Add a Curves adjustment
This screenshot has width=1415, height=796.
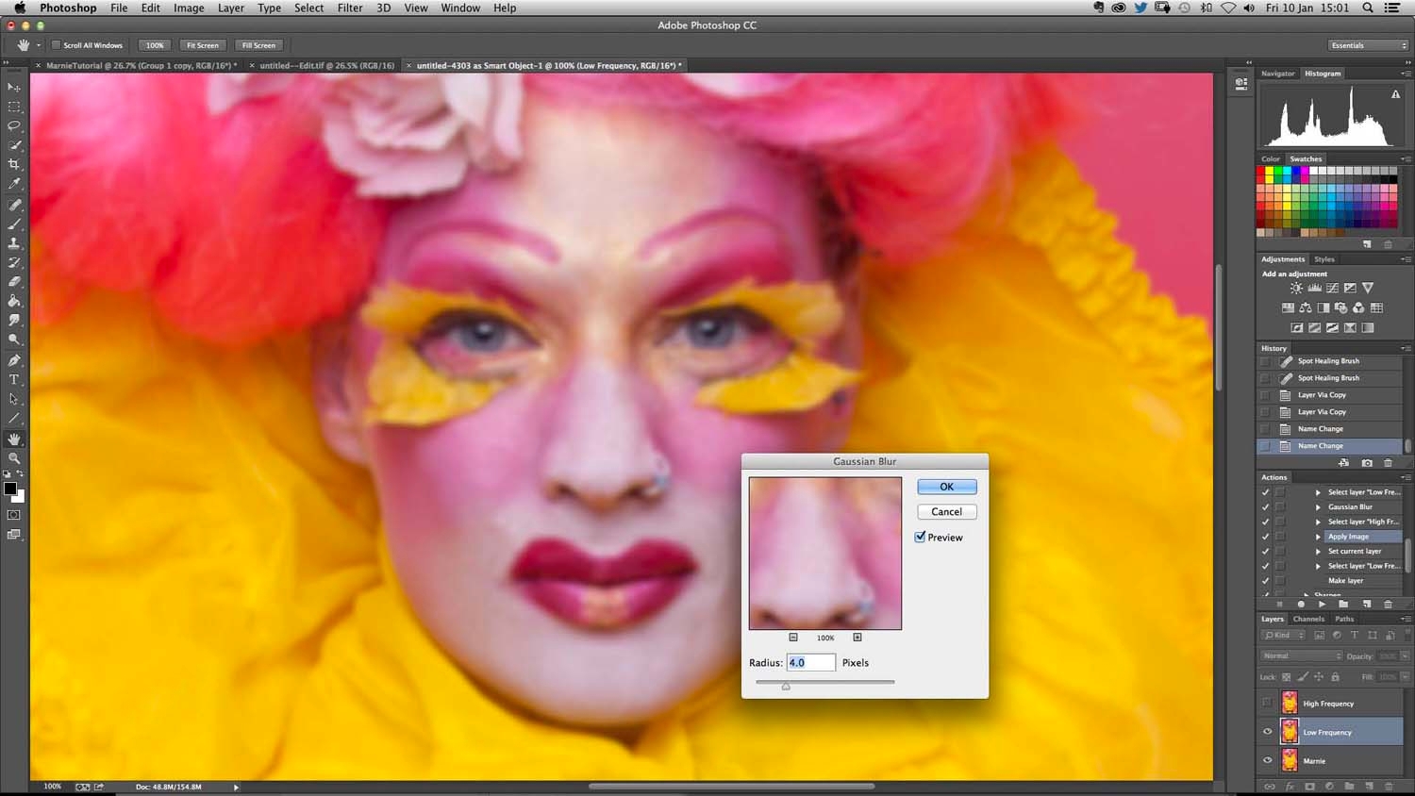tap(1332, 288)
